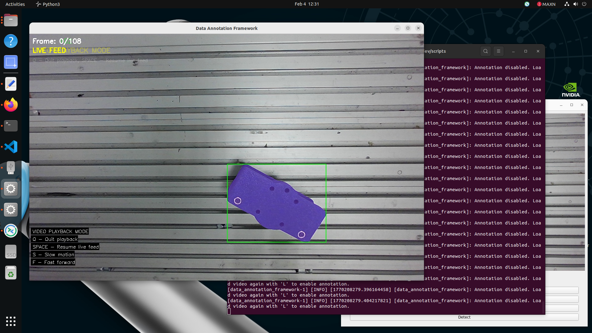Open the MAXN power mode indicator

pos(546,4)
